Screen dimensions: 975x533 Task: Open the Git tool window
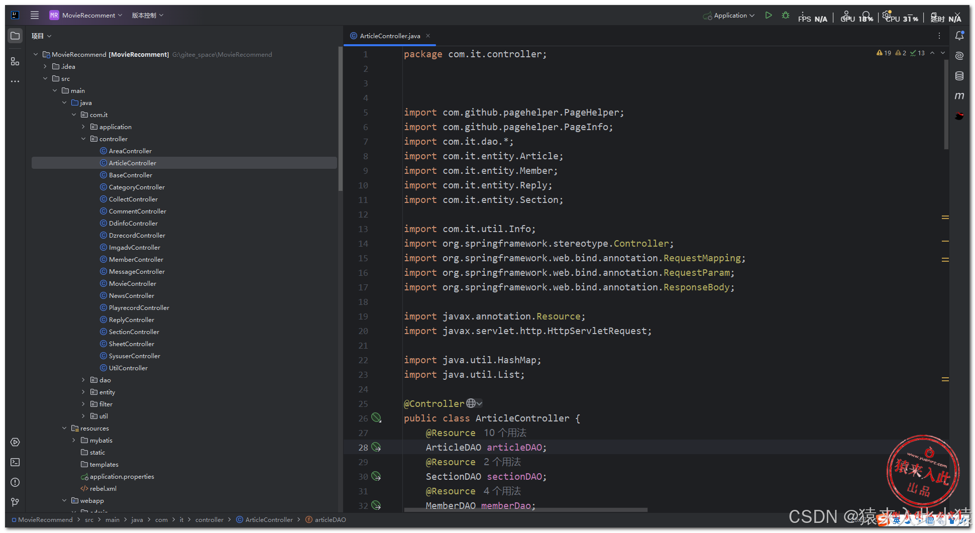(15, 502)
